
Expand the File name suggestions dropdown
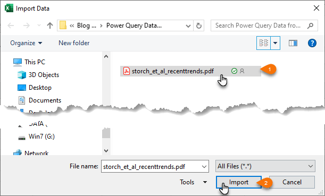(204, 166)
